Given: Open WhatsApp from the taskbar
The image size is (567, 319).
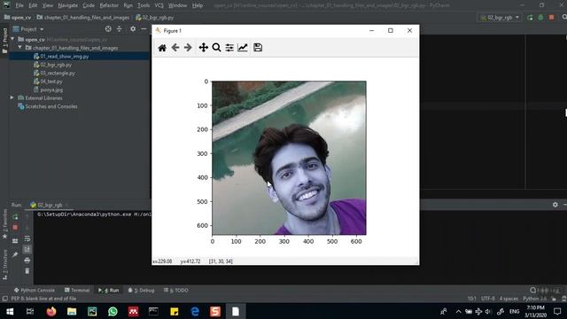Looking at the screenshot, I should click(113, 311).
